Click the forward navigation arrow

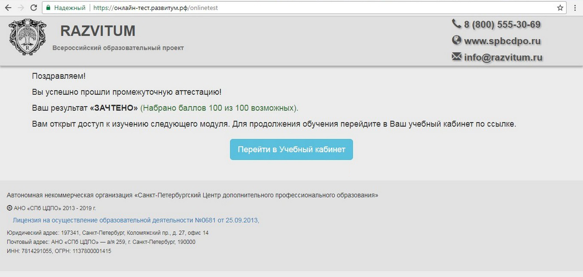[x=21, y=7]
